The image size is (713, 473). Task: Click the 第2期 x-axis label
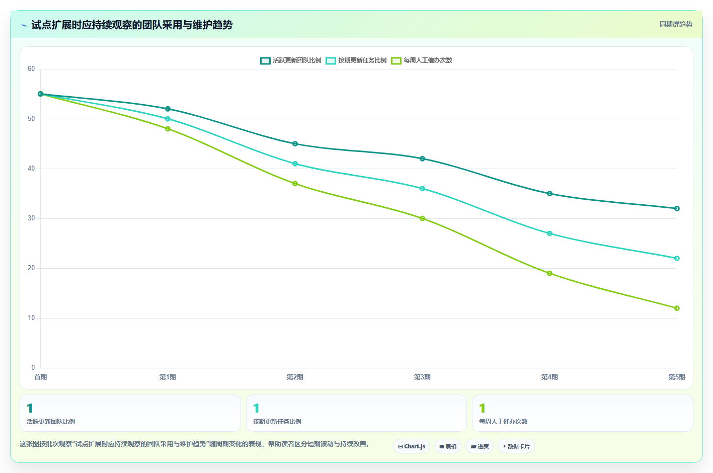tap(295, 377)
